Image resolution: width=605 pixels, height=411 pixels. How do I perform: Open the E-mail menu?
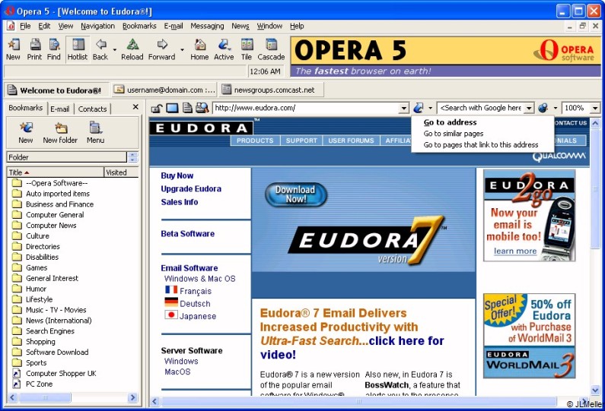(174, 26)
